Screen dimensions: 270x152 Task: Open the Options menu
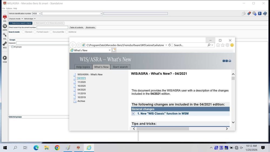[x=9, y=8]
